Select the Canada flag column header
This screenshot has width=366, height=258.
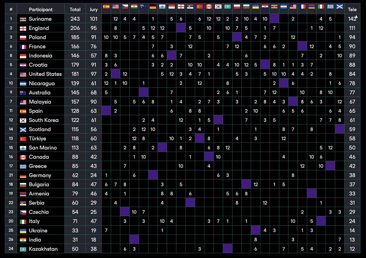click(209, 6)
